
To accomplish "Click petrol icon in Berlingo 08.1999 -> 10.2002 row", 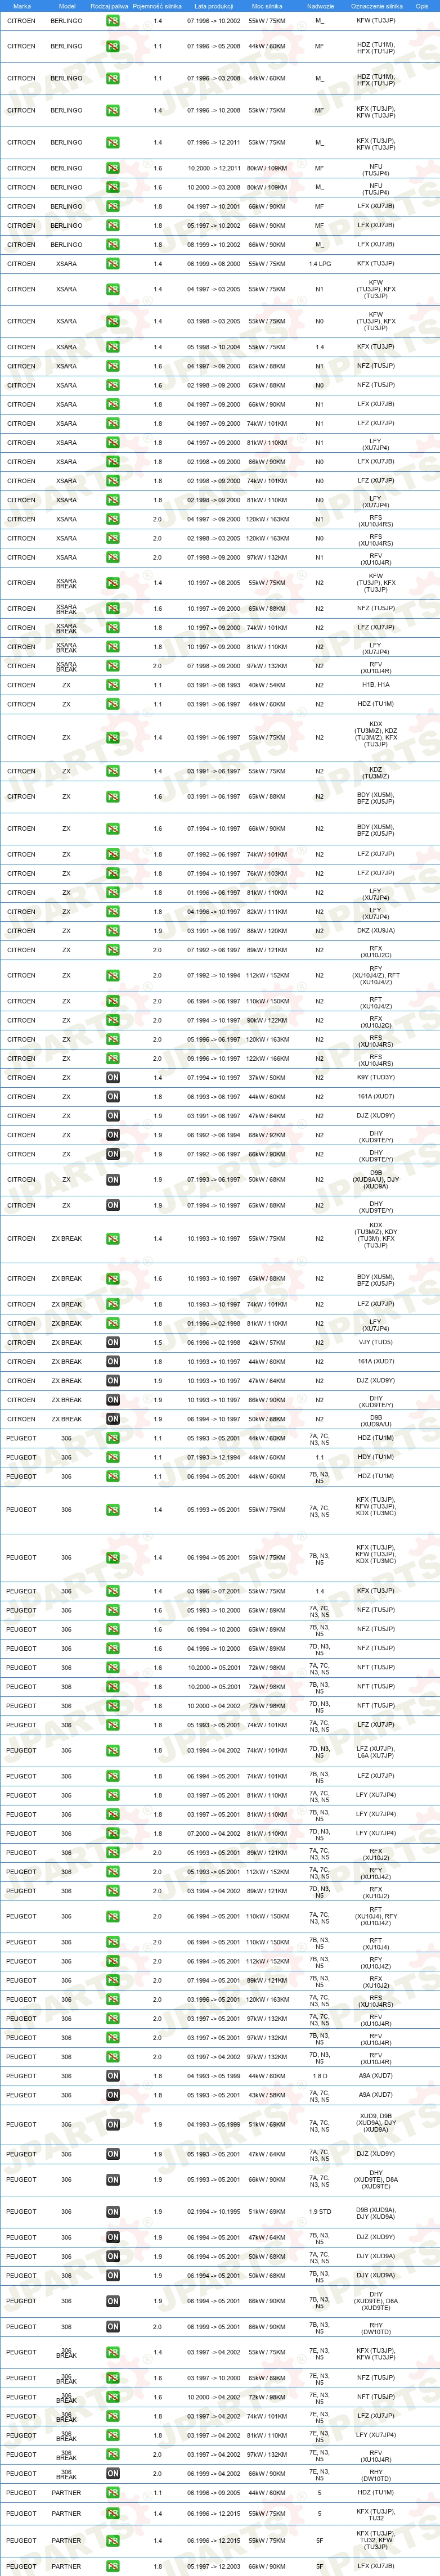I will [113, 245].
